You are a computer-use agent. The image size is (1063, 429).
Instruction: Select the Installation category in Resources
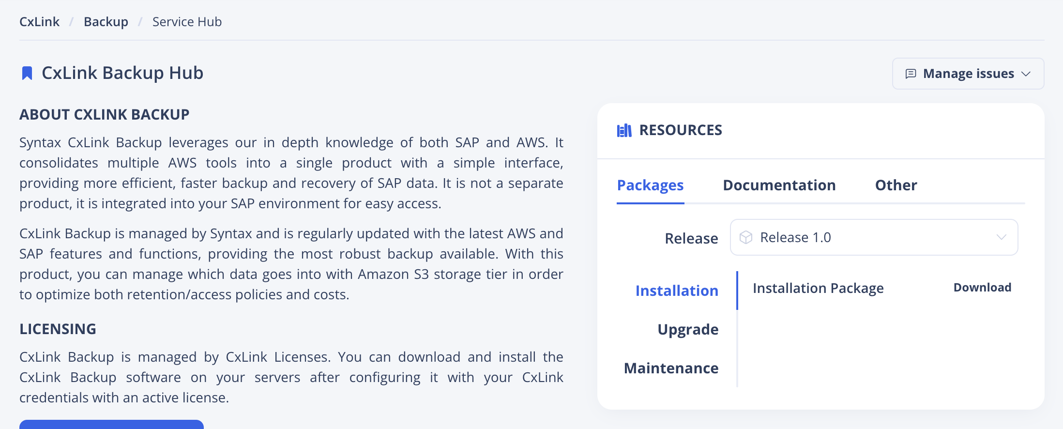[677, 291]
